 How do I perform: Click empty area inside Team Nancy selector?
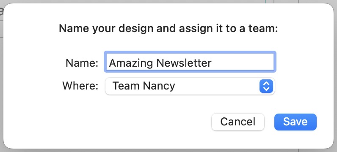(x=217, y=86)
